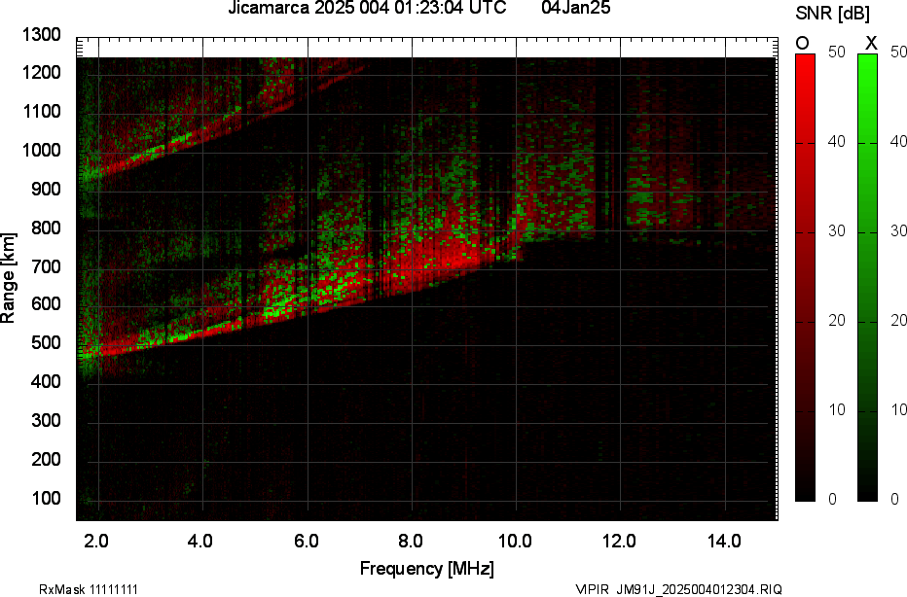Click the '2.0' frequency tick label
This screenshot has width=907, height=597.
pyautogui.click(x=96, y=541)
